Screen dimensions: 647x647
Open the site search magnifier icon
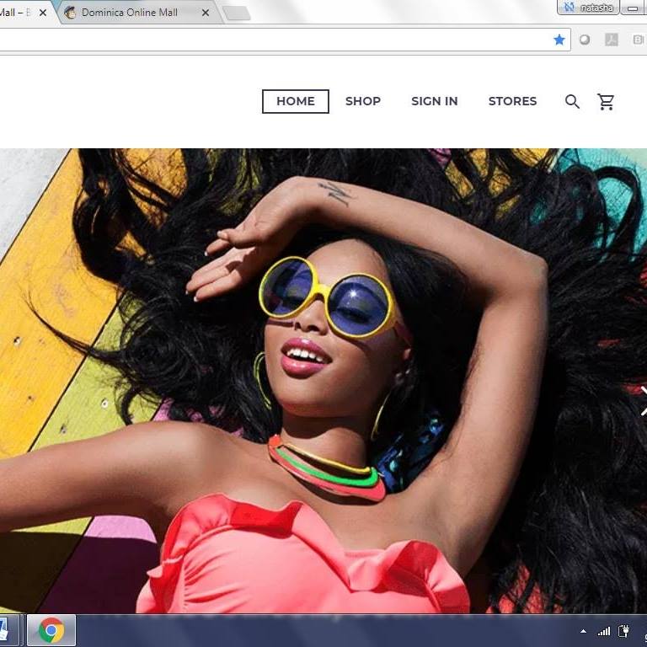[572, 102]
